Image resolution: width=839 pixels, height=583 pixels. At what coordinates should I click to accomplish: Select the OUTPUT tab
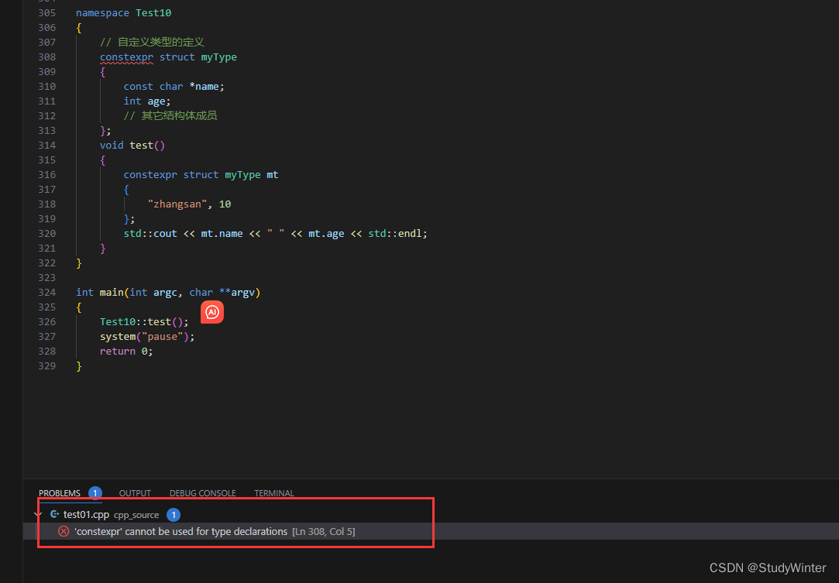(134, 492)
